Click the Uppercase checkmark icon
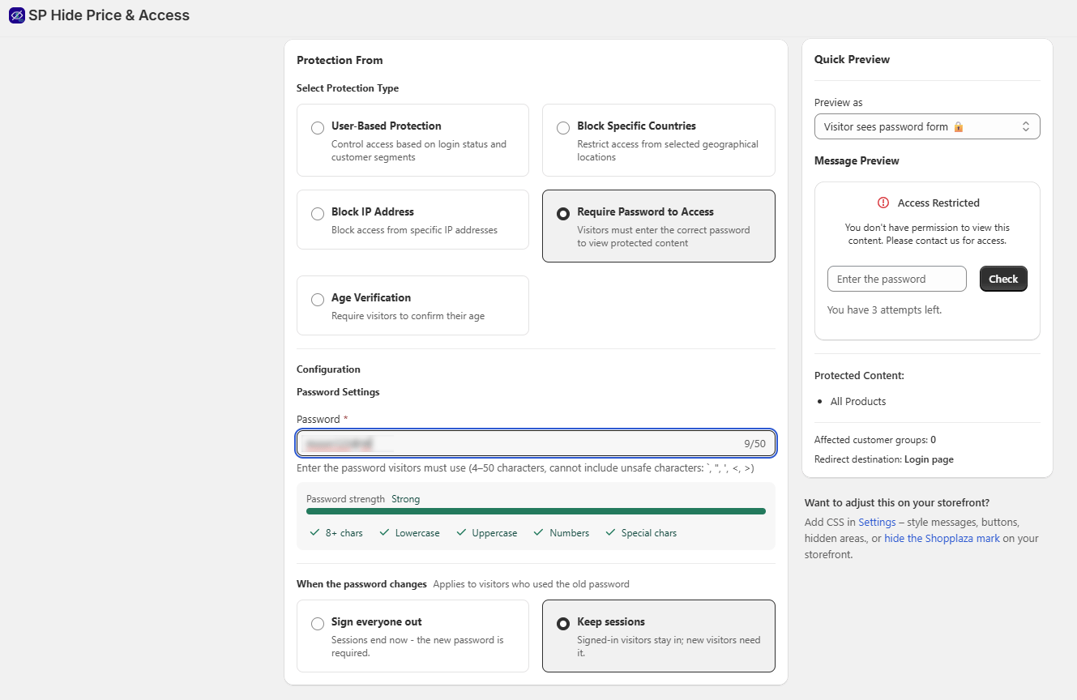 (x=461, y=532)
